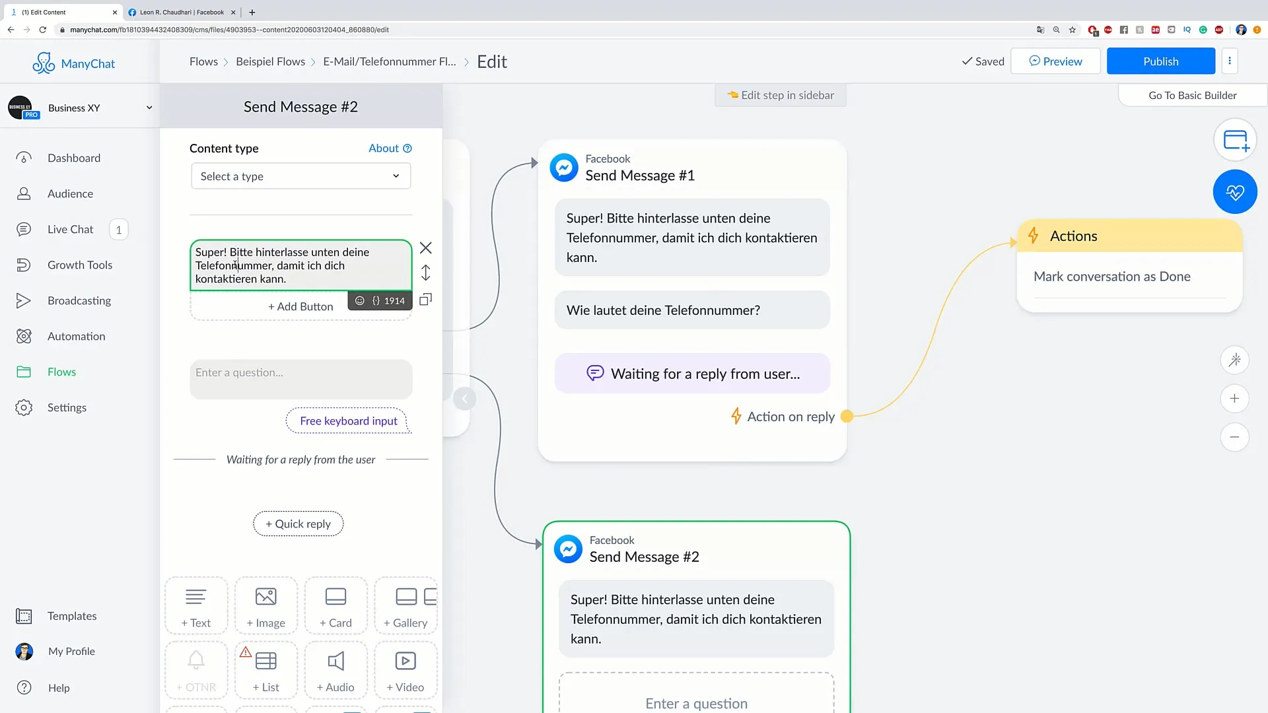The width and height of the screenshot is (1268, 713).
Task: Click the Templates icon
Action: point(24,616)
